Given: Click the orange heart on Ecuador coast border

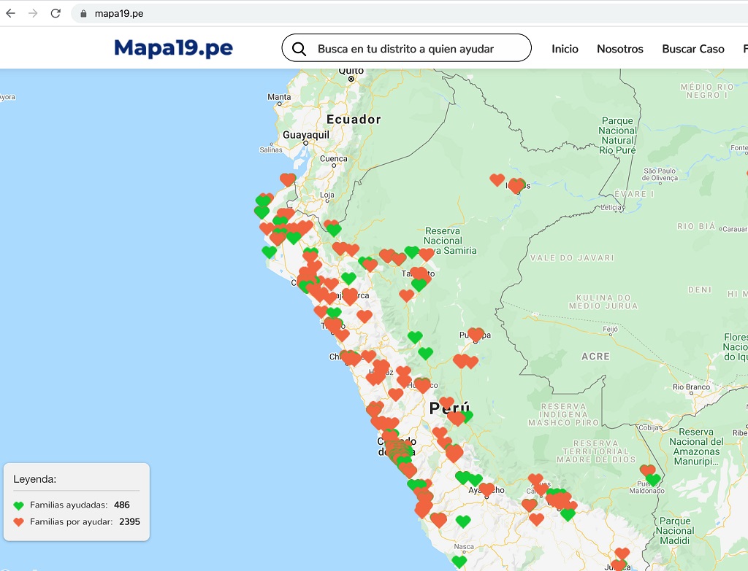Looking at the screenshot, I should click(288, 179).
